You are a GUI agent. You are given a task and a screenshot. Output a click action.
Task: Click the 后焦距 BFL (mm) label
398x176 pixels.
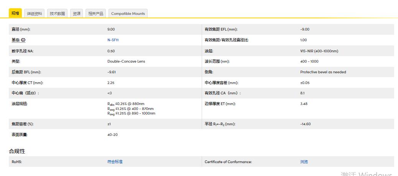click(x=26, y=72)
